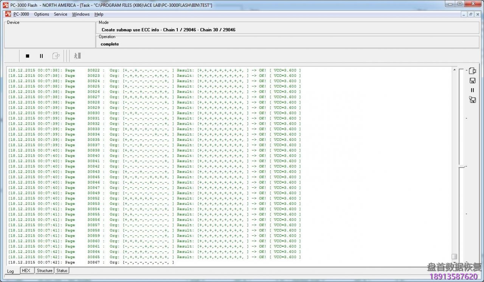Pause the operation in the top toolbar
Screen dimensions: 484x282
coord(41,56)
